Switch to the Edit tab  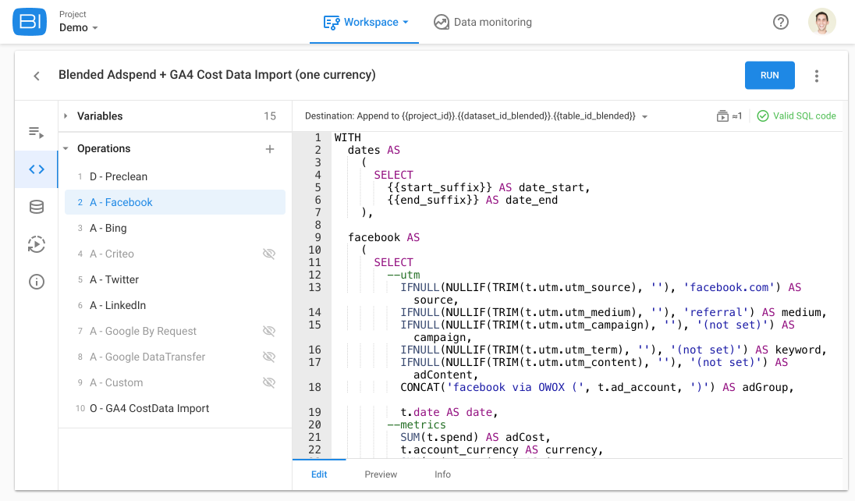click(319, 474)
